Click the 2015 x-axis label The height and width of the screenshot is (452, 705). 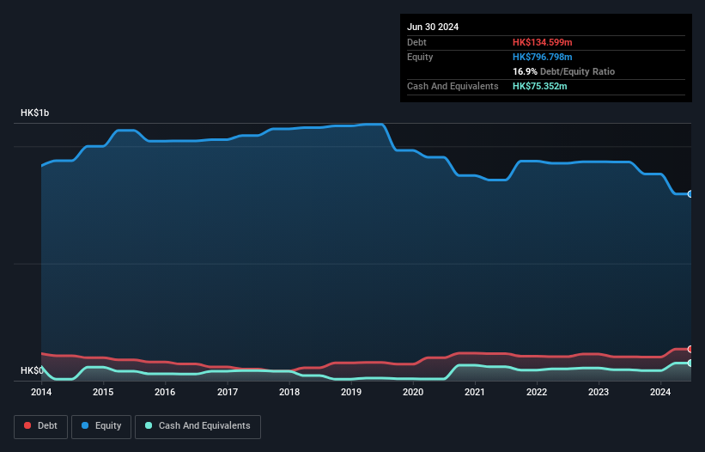point(103,392)
